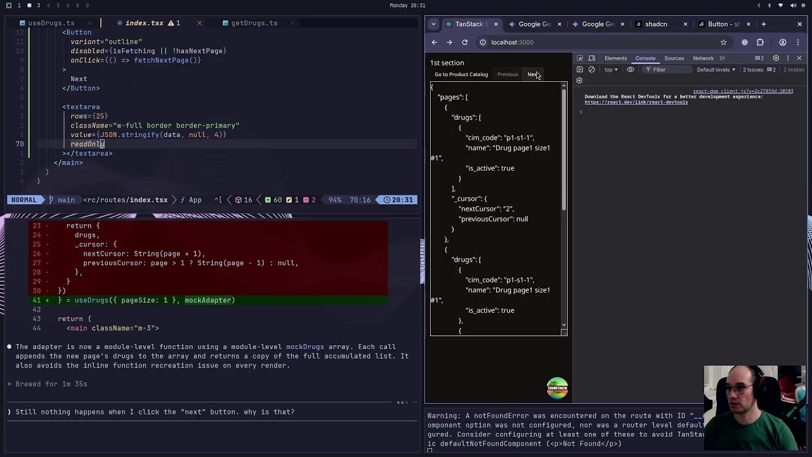Click the Next page button
This screenshot has width=812, height=457.
[533, 74]
